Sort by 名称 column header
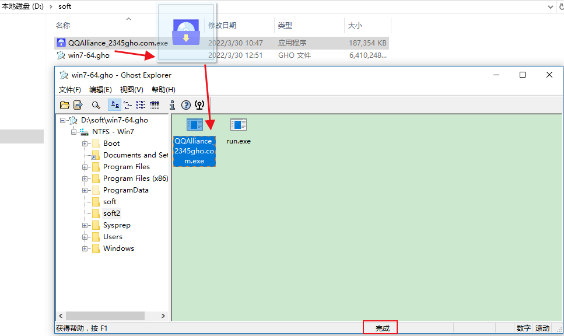 63,26
